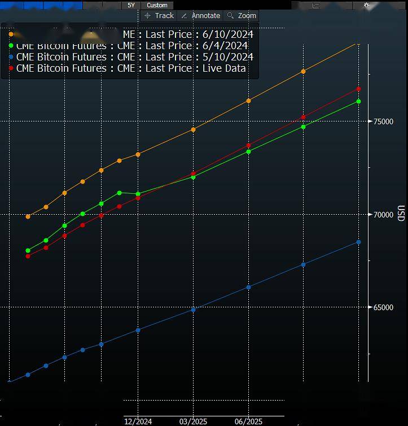Image resolution: width=408 pixels, height=426 pixels.
Task: Select the 5Y range tab
Action: point(131,5)
